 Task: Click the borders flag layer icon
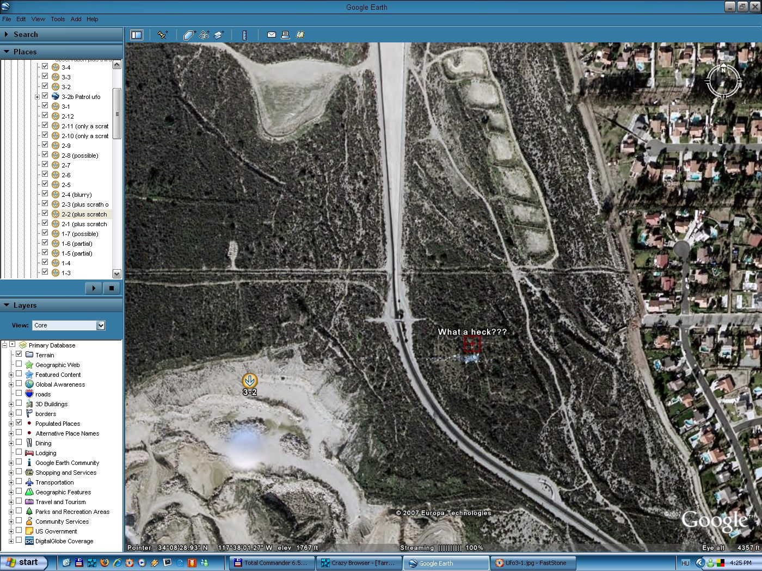click(x=29, y=414)
